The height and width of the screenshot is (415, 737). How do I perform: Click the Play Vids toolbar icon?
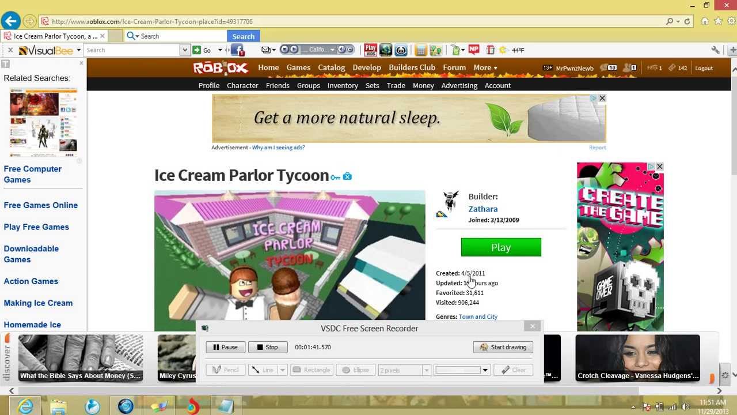tap(370, 50)
